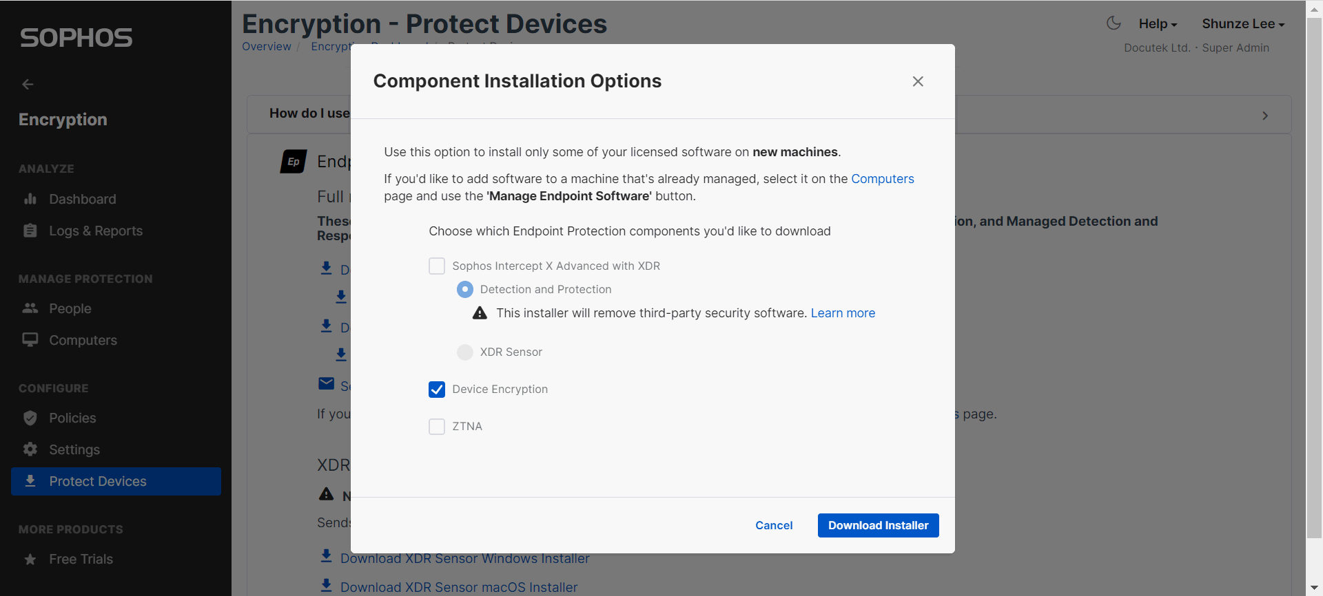Click the Logs & Reports clipboard icon
This screenshot has width=1323, height=596.
point(30,231)
